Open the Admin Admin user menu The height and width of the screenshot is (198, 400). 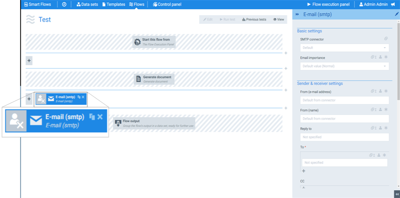(373, 4)
